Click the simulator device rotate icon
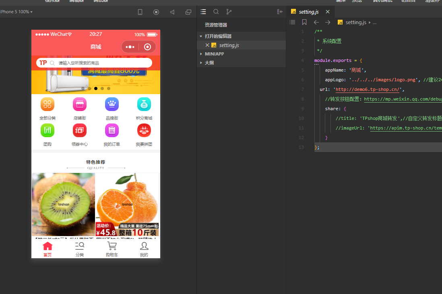 [140, 12]
